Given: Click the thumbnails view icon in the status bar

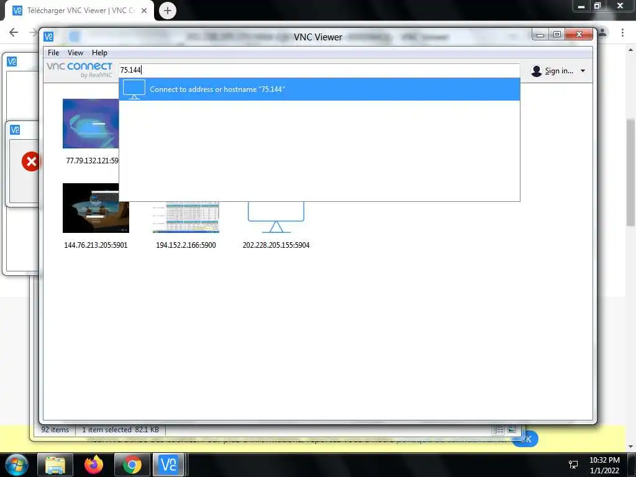Looking at the screenshot, I should (x=512, y=430).
